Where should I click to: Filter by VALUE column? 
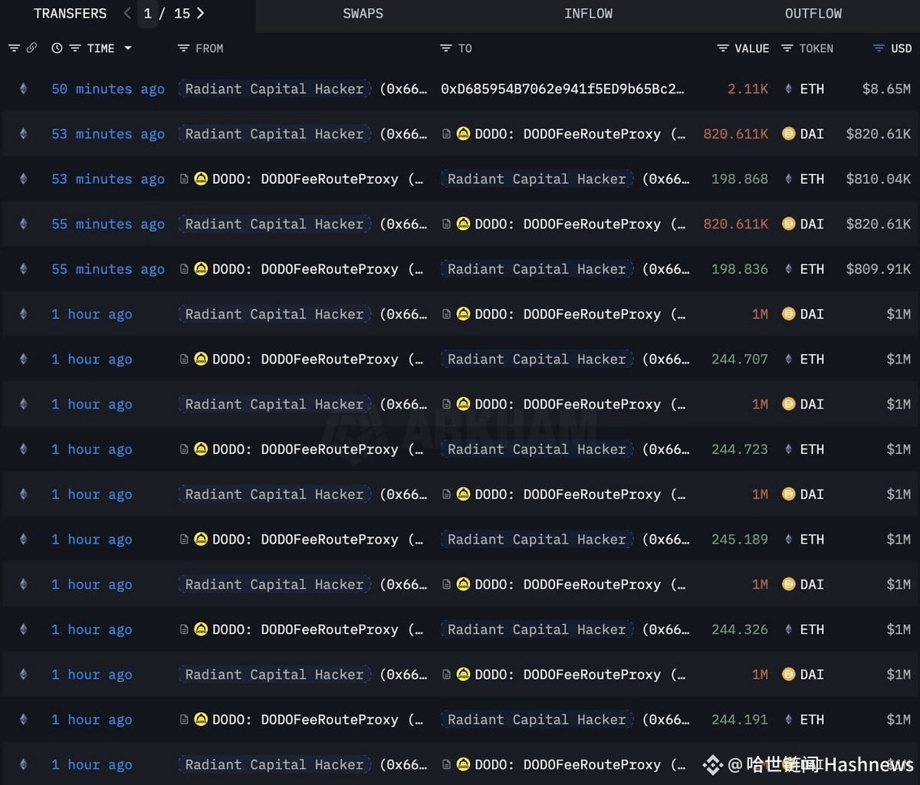coord(722,48)
